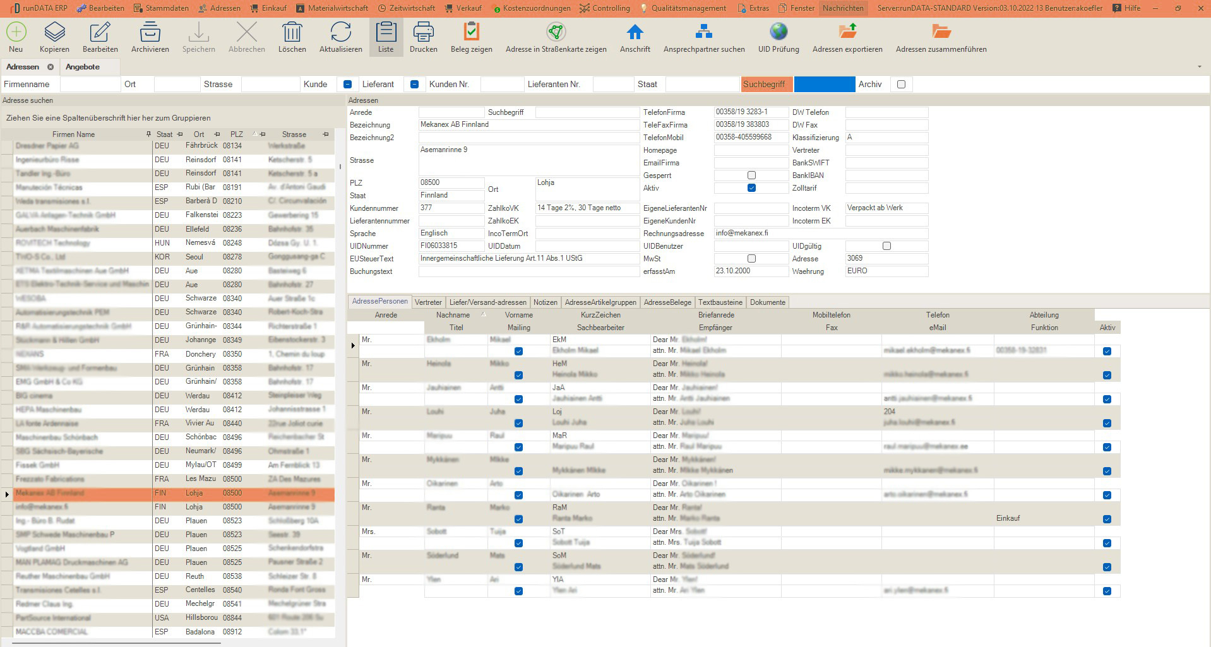
Task: Click the Löschen trash icon
Action: 292,32
